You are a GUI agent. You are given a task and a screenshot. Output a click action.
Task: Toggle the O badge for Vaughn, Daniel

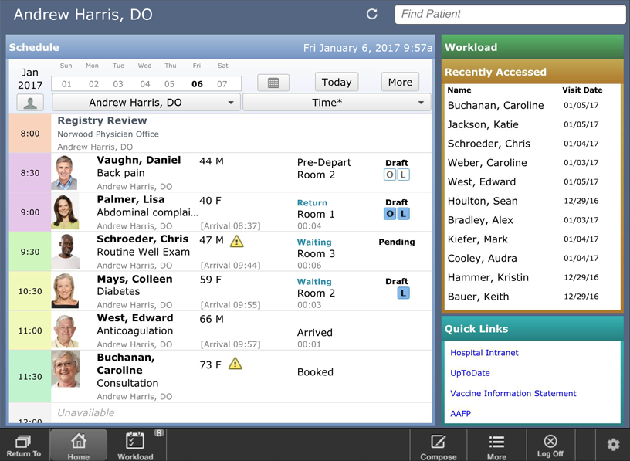[x=390, y=175]
